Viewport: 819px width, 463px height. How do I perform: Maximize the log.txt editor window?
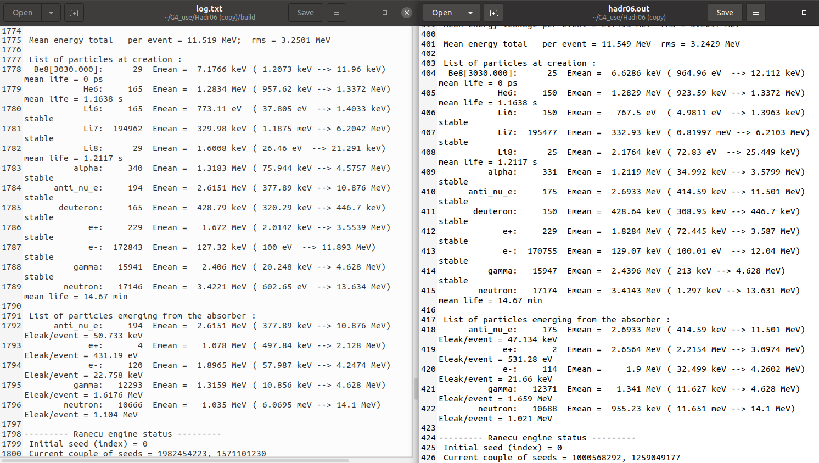pyautogui.click(x=385, y=13)
